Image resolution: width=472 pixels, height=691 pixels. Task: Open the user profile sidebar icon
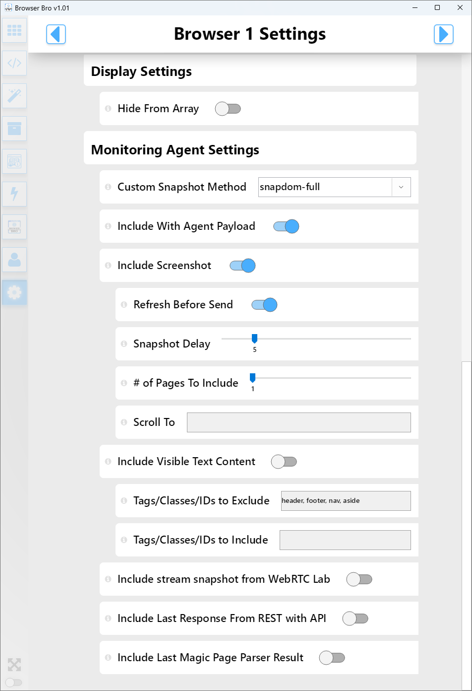pos(14,260)
